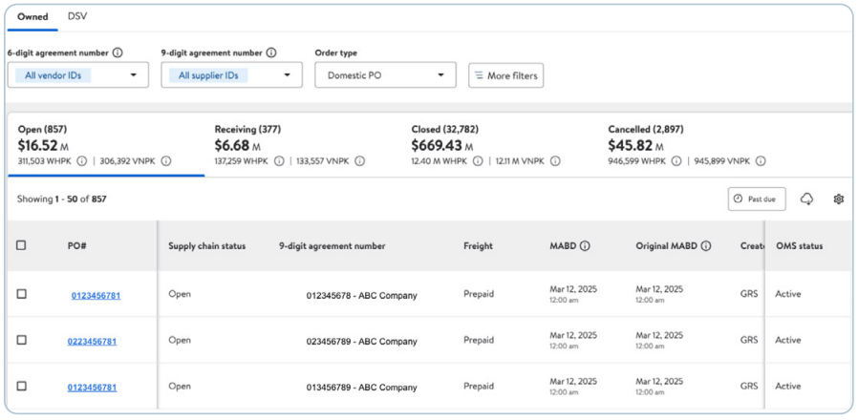Click info icon next to 311,503 WHPK

(x=82, y=161)
